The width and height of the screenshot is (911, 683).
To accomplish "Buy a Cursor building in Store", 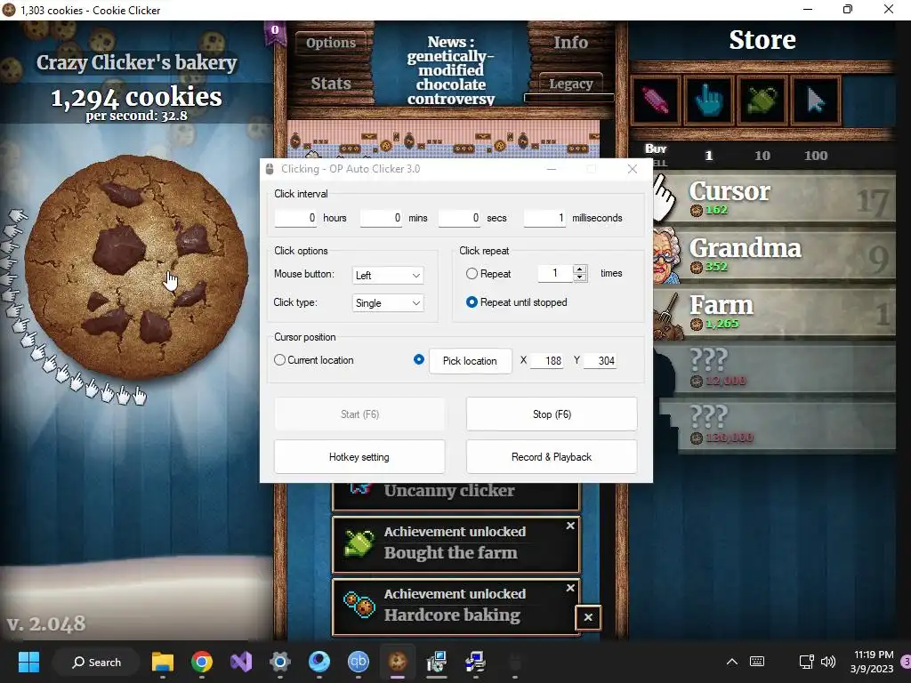I will pos(774,198).
